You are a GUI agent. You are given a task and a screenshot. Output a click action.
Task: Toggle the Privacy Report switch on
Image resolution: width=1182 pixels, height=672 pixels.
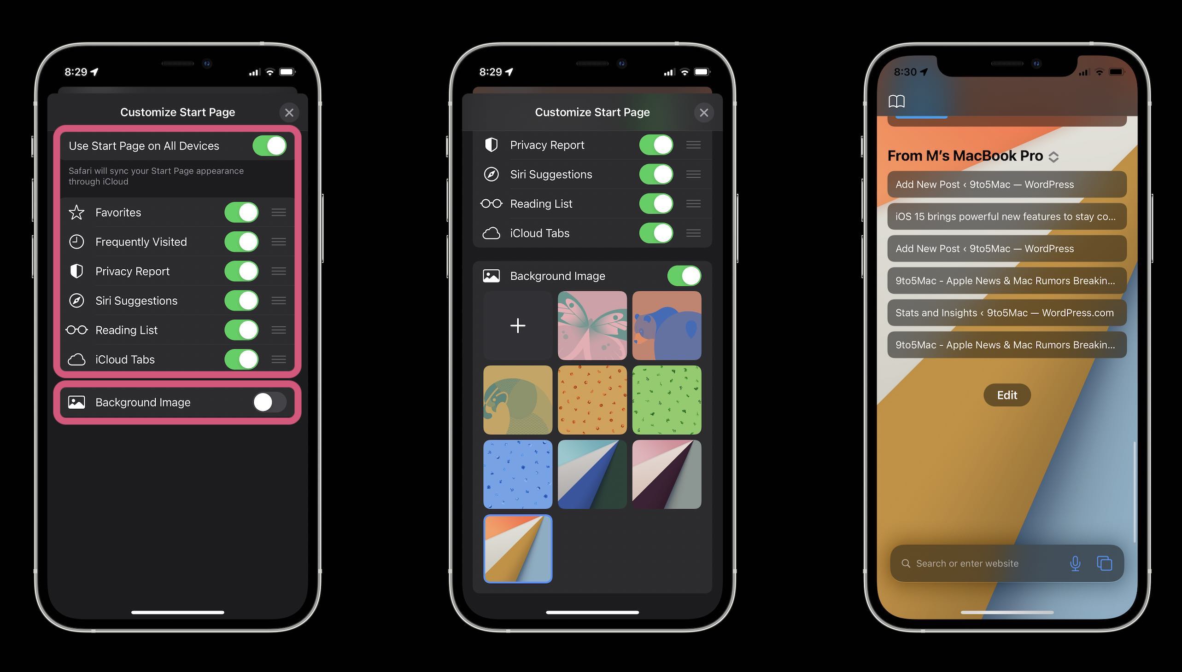coord(242,270)
